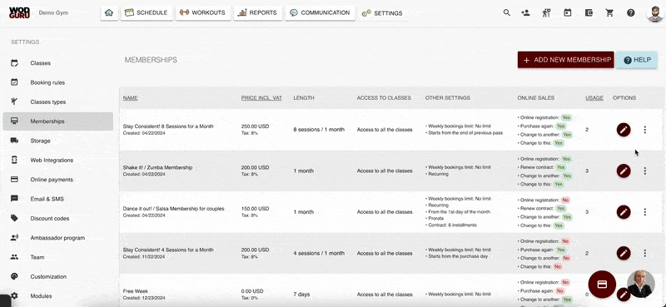This screenshot has width=666, height=307.
Task: Open the shopping cart icon
Action: point(609,12)
